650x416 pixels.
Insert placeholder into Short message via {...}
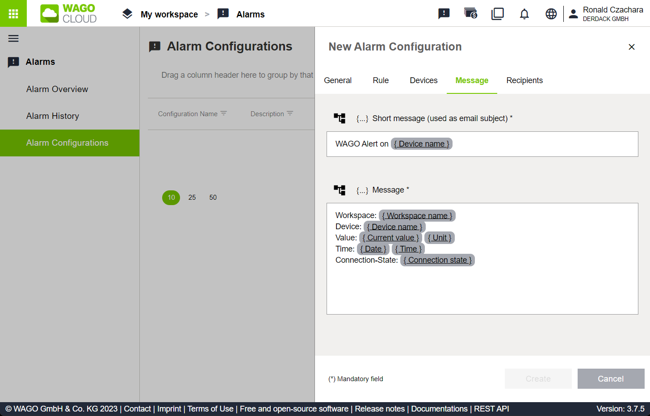tap(362, 118)
